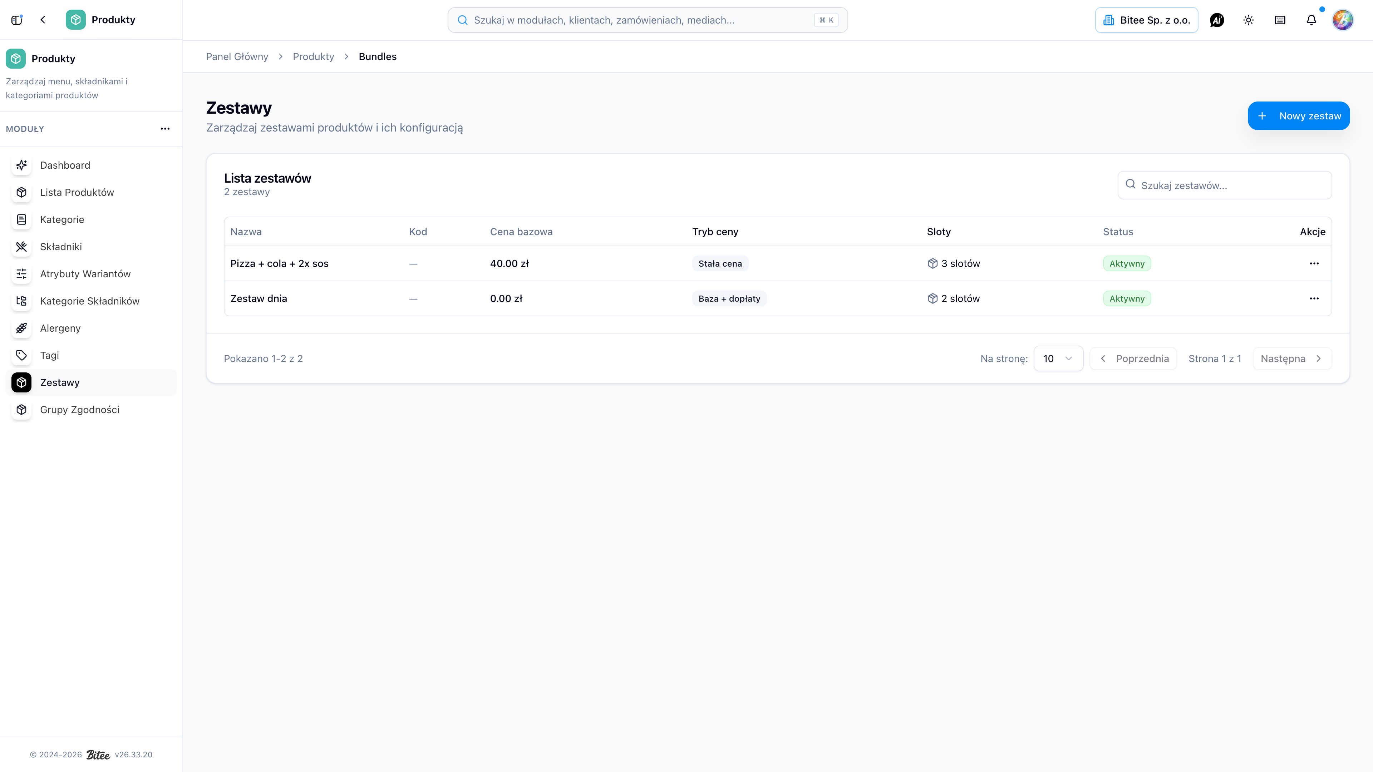Click the Bitee logo in footer
Image resolution: width=1373 pixels, height=772 pixels.
98,754
